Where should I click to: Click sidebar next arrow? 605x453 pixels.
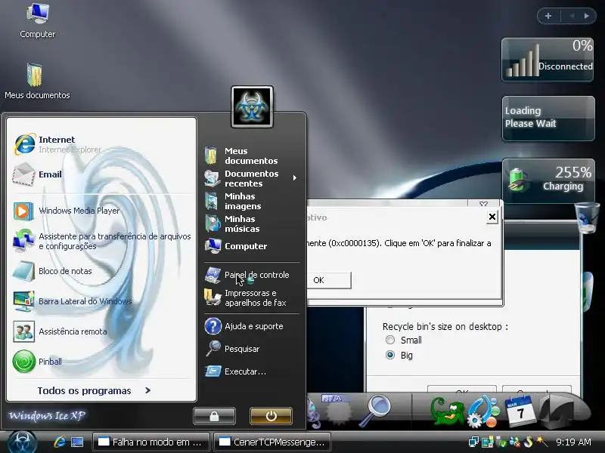click(587, 16)
